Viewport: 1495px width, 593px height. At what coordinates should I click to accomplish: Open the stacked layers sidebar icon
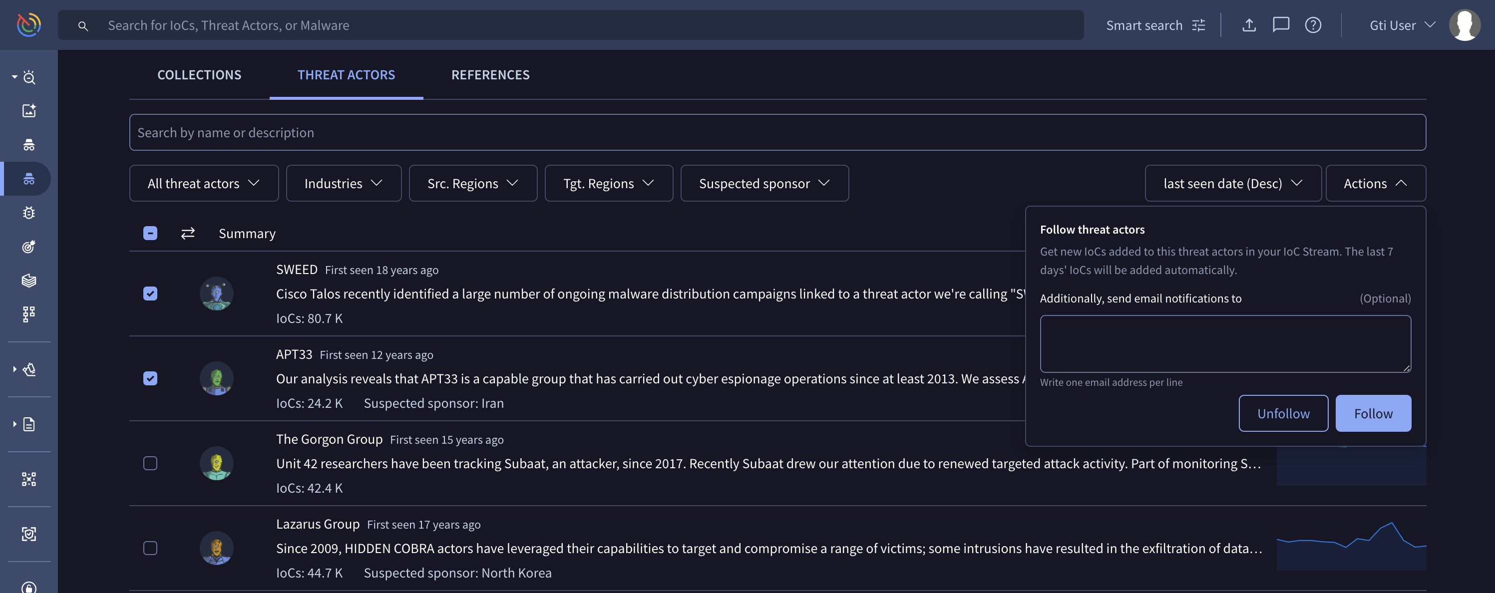click(x=29, y=280)
